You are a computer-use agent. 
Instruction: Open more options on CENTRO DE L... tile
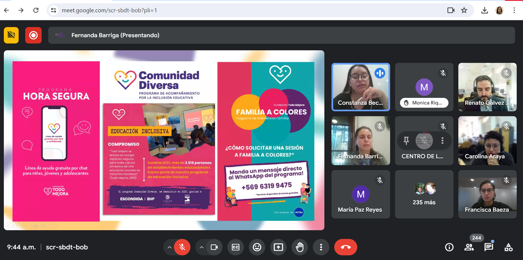442,141
